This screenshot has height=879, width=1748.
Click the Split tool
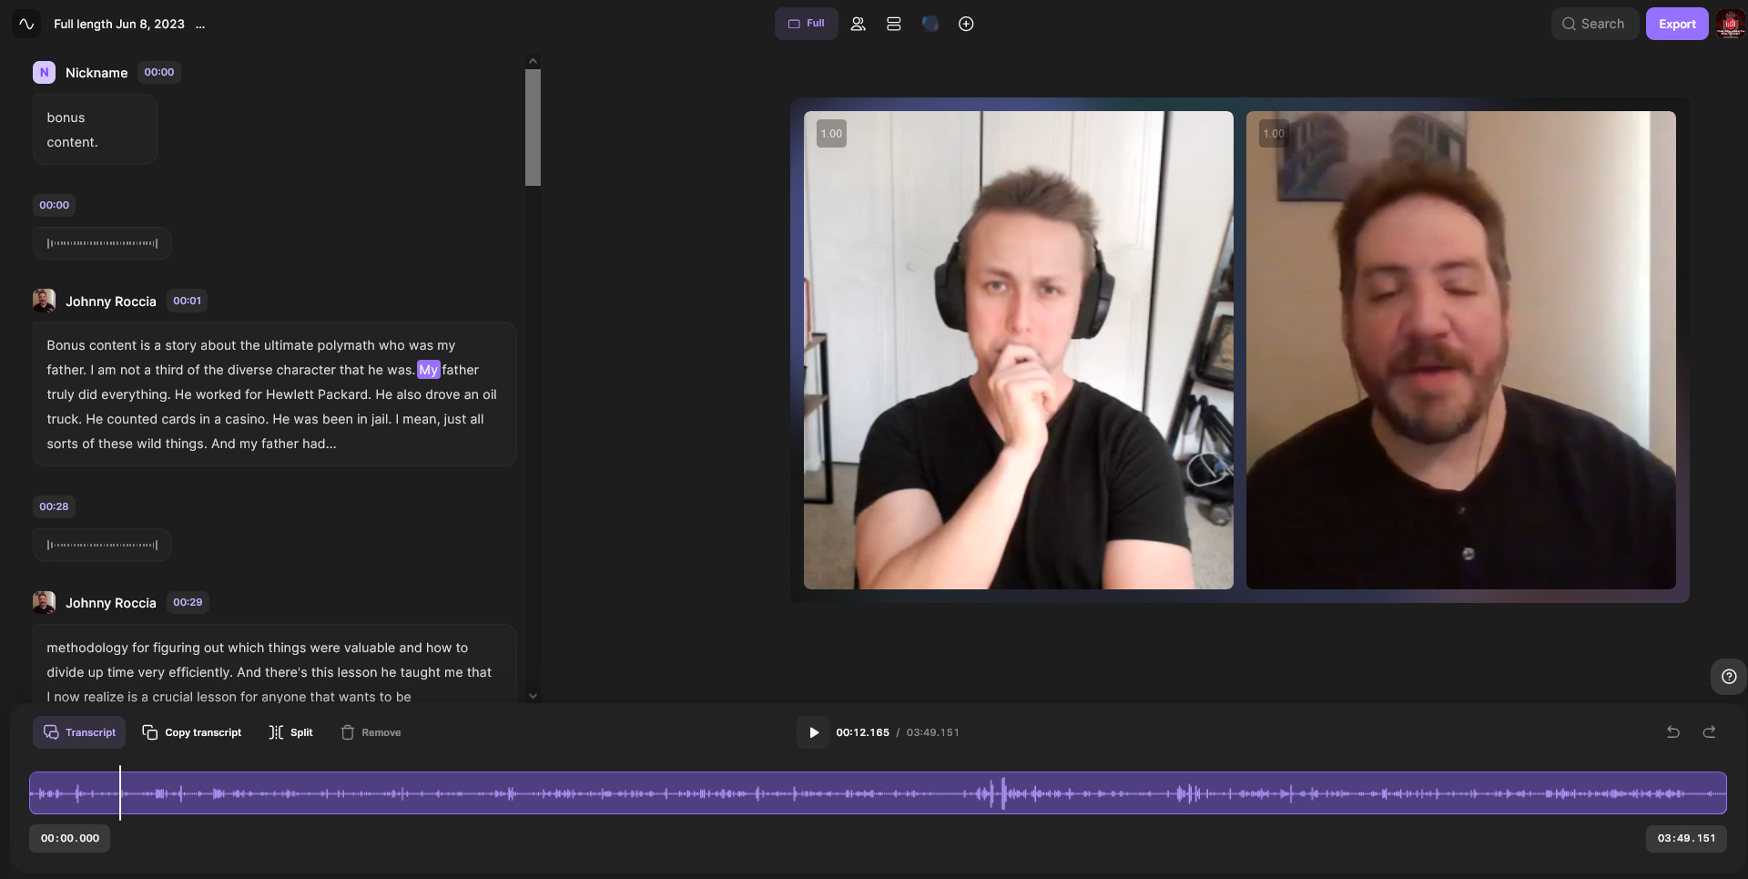click(290, 732)
